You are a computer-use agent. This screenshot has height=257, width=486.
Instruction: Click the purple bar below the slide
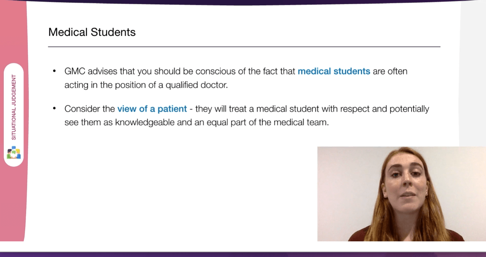coord(243,254)
